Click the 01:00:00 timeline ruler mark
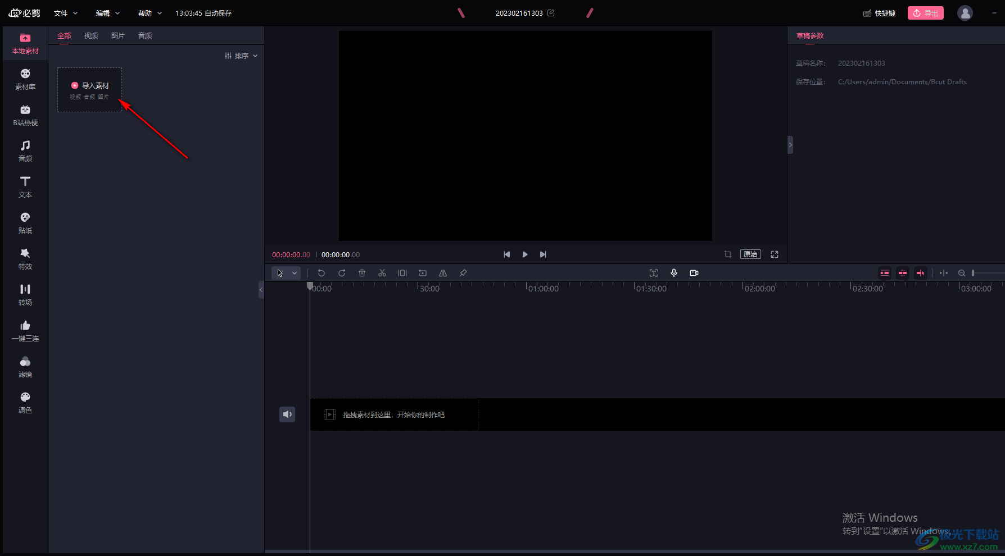The height and width of the screenshot is (556, 1005). tap(544, 288)
